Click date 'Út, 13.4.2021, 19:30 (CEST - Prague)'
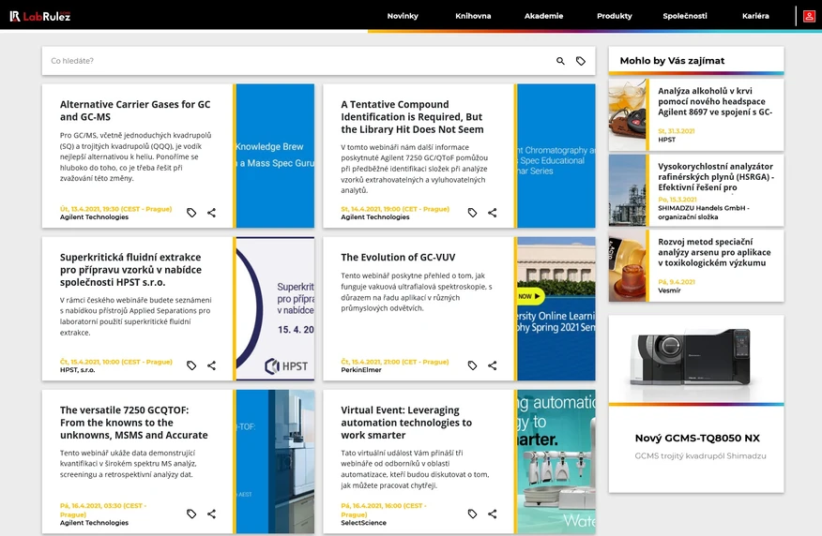Screen dimensions: 822x536 [x=115, y=209]
